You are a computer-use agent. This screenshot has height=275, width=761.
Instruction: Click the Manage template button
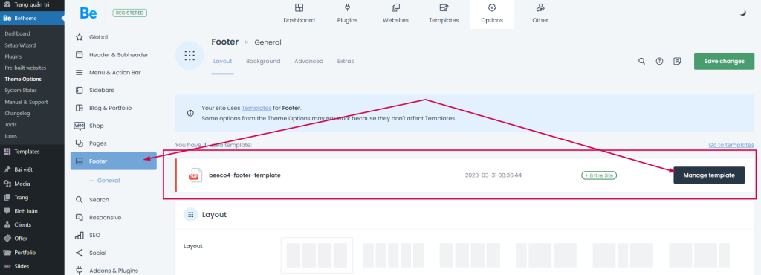pos(709,175)
